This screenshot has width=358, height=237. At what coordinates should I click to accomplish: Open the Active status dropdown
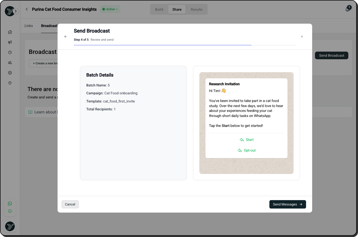(110, 9)
